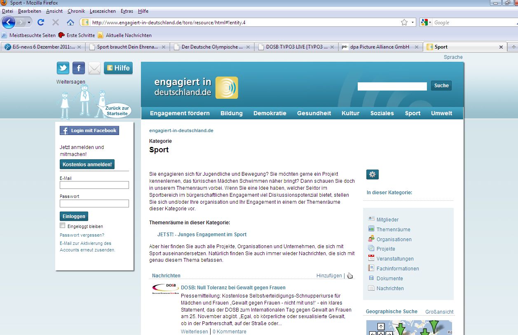
Task: Open Kultur category
Action: (x=350, y=113)
